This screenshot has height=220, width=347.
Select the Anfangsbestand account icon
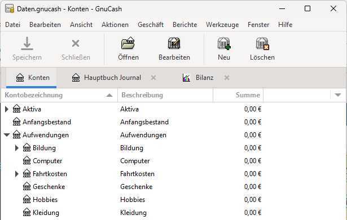[16, 122]
